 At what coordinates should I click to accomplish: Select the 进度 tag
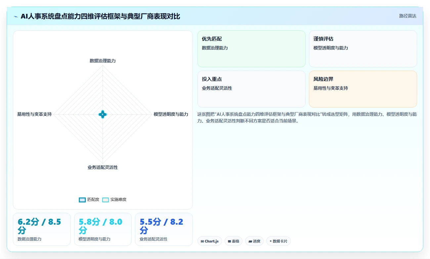point(254,241)
